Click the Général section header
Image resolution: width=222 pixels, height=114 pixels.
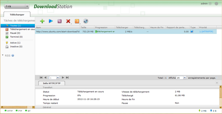127,107
